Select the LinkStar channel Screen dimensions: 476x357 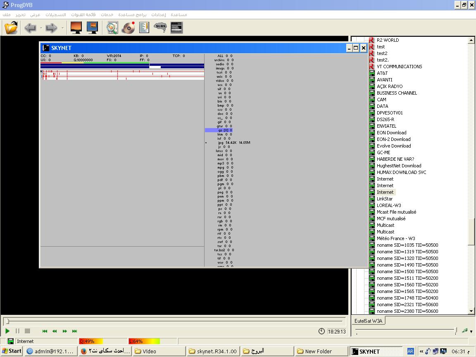tap(385, 199)
